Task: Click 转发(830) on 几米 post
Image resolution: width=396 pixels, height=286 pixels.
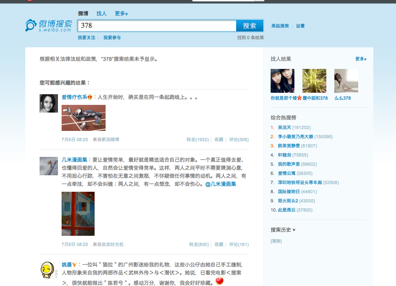Action: point(199,244)
